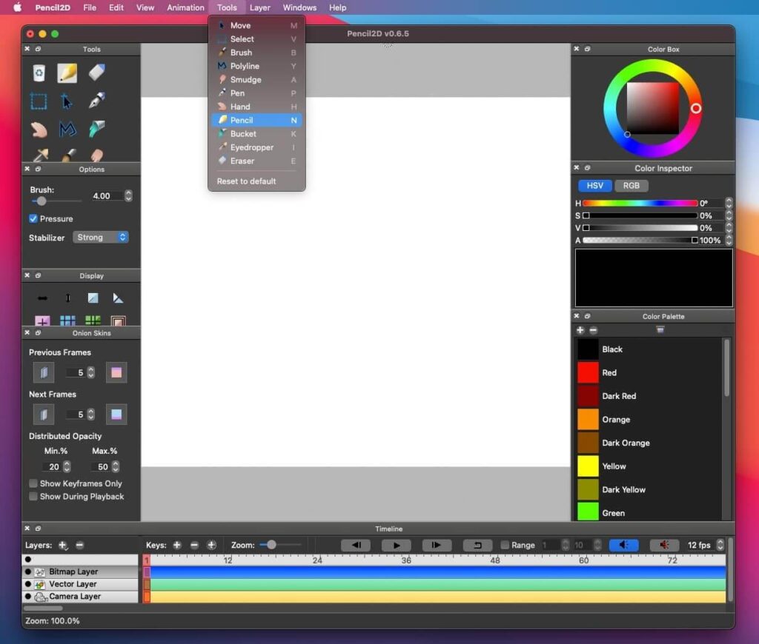This screenshot has height=644, width=759.
Task: Click the red sound scrub button
Action: [664, 546]
